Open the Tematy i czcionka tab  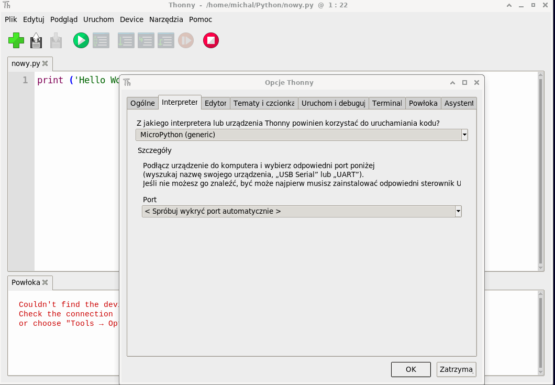264,103
